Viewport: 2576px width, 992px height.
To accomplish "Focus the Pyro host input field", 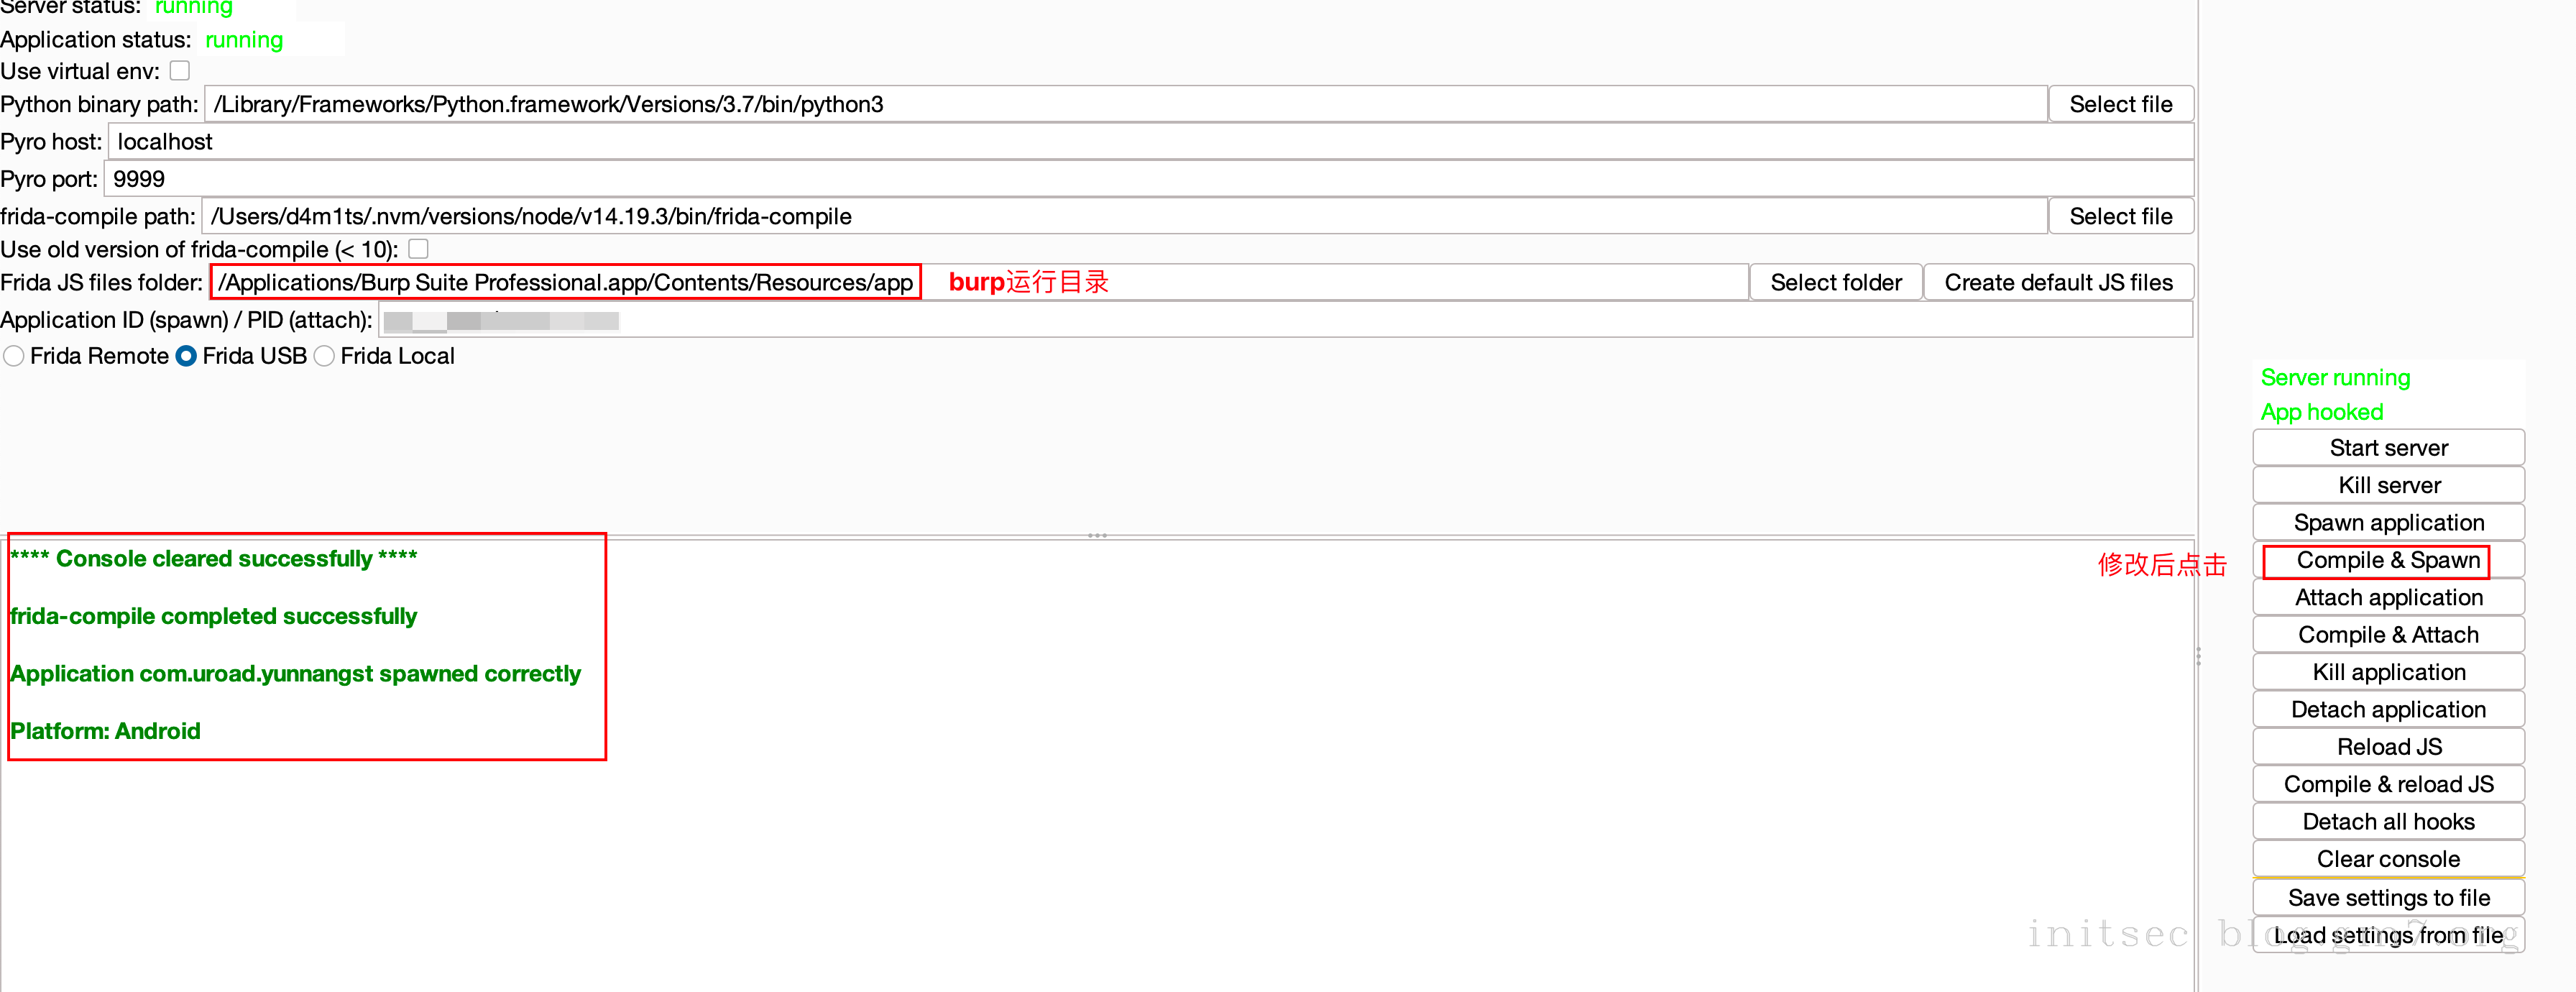I will coord(1150,141).
